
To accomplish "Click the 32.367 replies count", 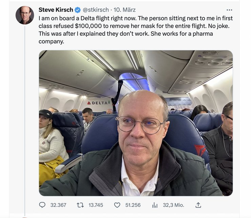I will (x=58, y=205).
